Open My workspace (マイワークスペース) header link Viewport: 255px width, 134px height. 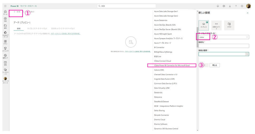[29, 6]
